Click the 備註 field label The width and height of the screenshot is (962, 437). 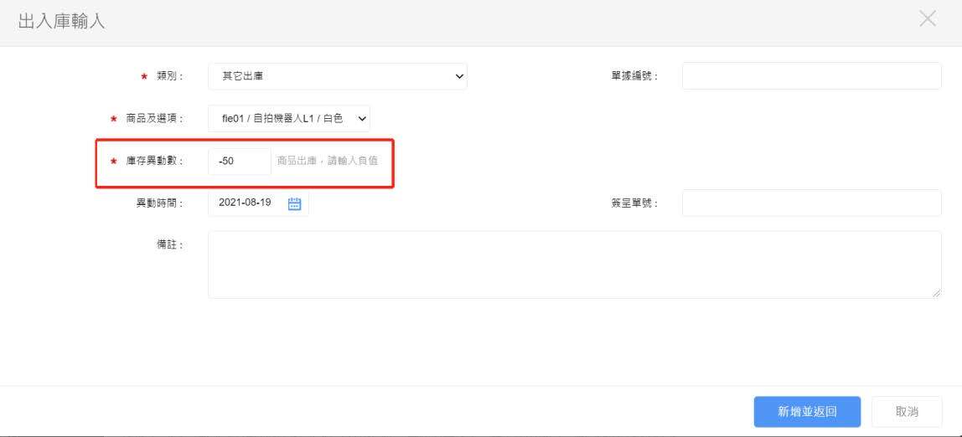click(x=169, y=244)
